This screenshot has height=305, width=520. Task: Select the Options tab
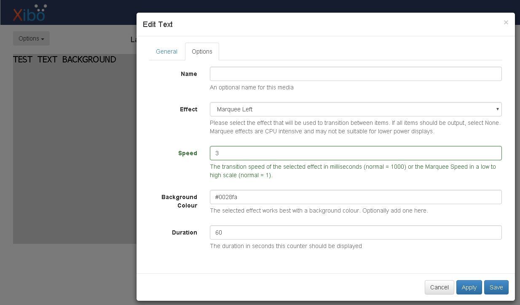(202, 51)
